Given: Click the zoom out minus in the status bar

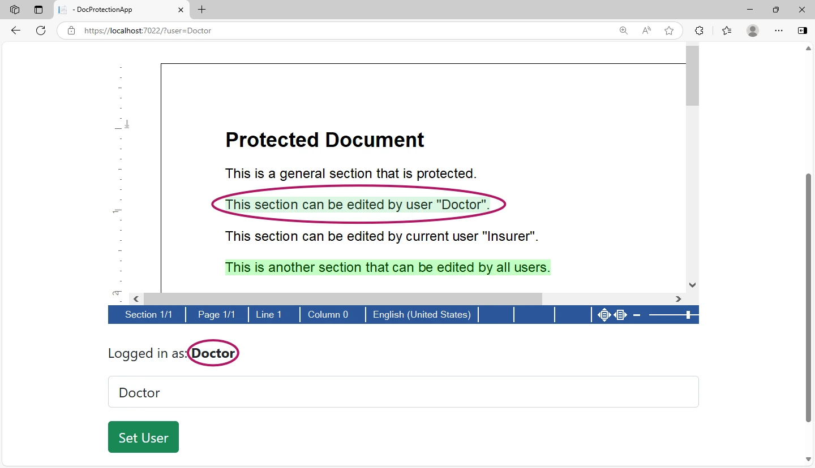Looking at the screenshot, I should (637, 315).
